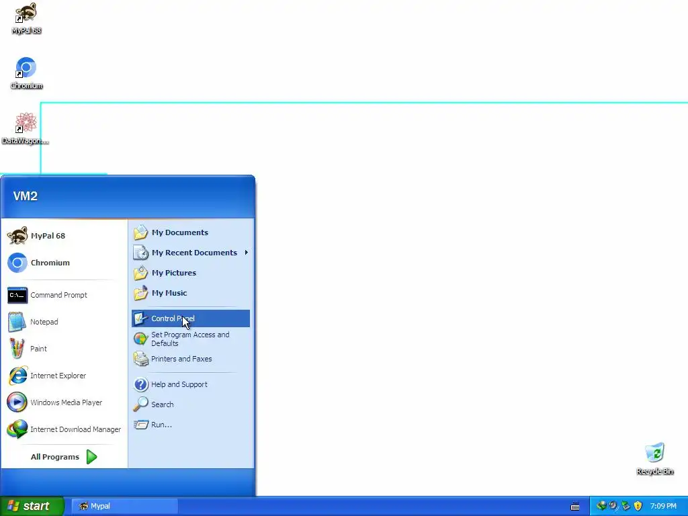Launch Chromium from Start menu pinned list
This screenshot has height=516, width=688.
(64, 263)
